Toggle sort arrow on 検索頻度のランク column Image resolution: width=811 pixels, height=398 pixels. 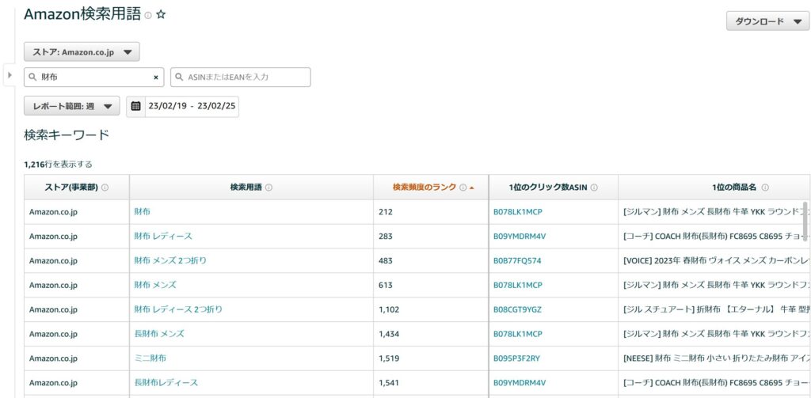click(472, 188)
